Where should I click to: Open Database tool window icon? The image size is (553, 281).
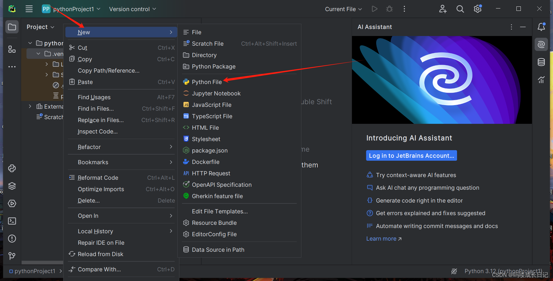coord(541,62)
